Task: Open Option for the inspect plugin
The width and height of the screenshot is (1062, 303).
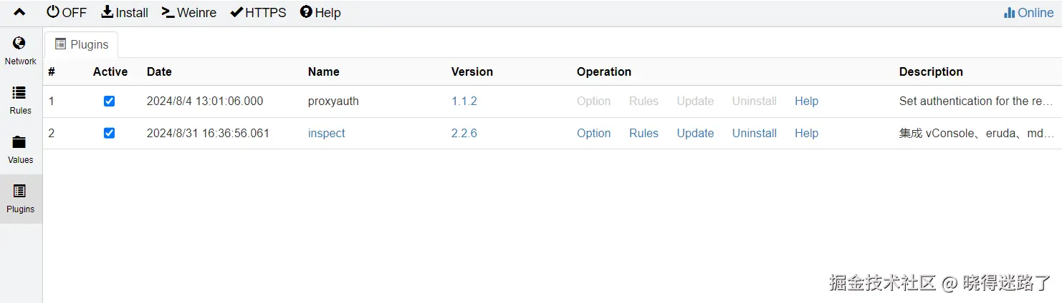Action: click(x=593, y=133)
